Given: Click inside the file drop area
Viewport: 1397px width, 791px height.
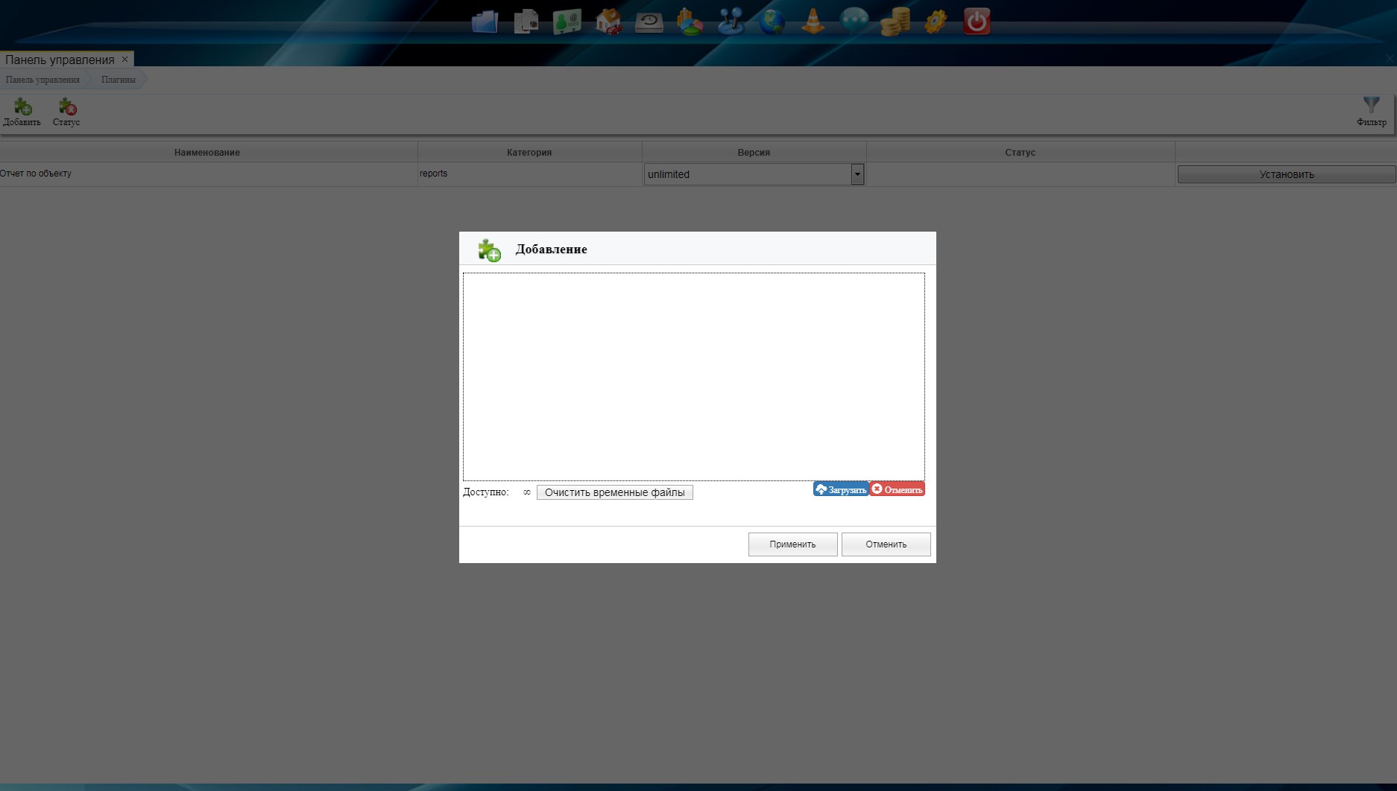Looking at the screenshot, I should (693, 376).
